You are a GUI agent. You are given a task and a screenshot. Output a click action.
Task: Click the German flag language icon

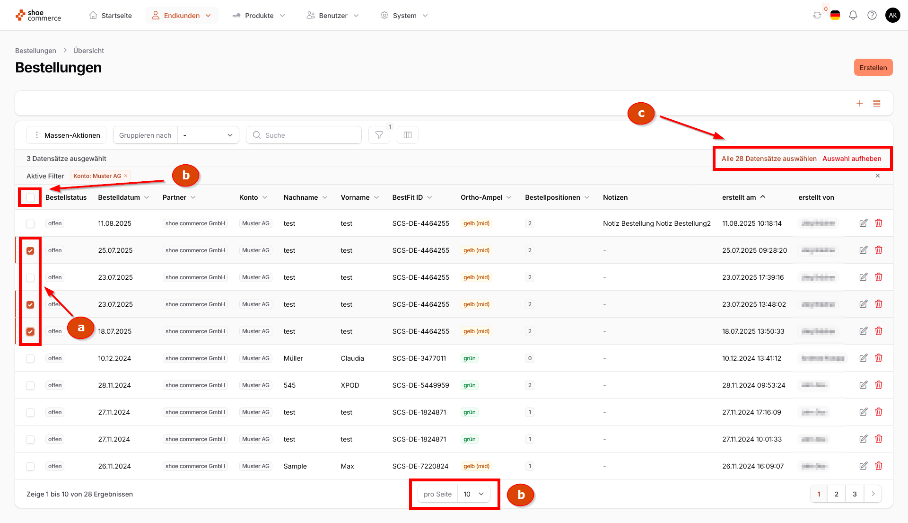(x=835, y=16)
